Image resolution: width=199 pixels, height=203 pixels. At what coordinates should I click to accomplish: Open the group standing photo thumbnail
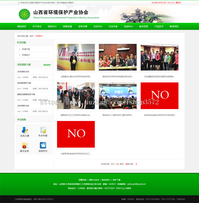pos(159,57)
